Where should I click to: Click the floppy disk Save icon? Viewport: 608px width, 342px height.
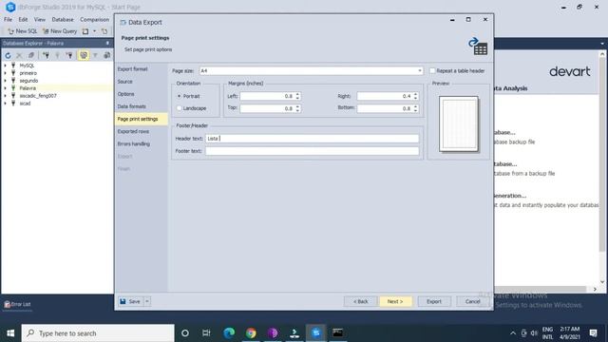123,301
